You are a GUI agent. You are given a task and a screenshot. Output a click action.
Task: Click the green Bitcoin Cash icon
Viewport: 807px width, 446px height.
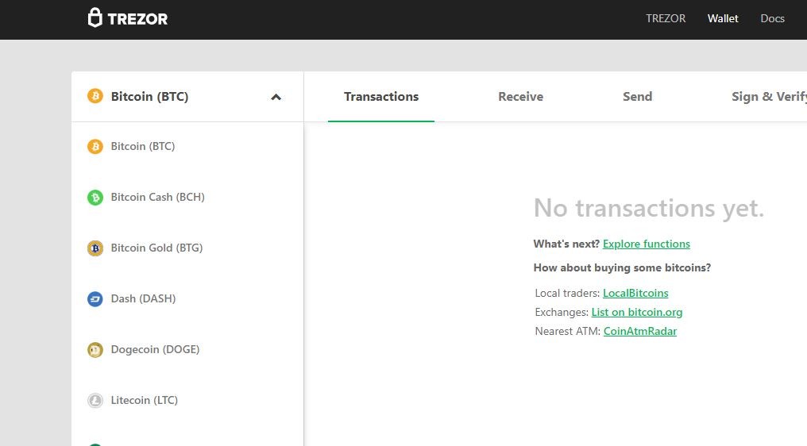click(x=95, y=198)
